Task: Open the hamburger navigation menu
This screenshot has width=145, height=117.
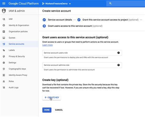Action: tap(4, 3)
